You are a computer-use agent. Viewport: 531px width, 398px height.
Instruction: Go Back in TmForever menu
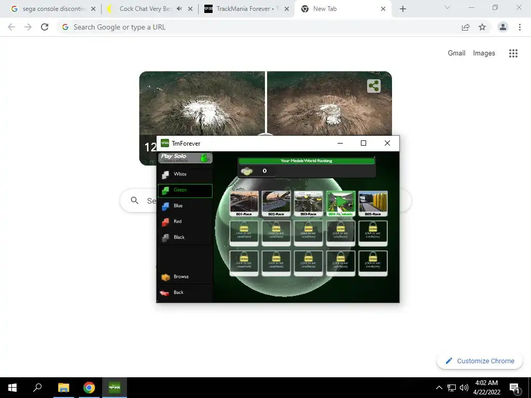click(x=185, y=293)
